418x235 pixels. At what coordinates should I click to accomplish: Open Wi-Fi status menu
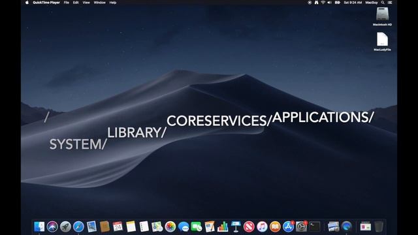point(323,3)
